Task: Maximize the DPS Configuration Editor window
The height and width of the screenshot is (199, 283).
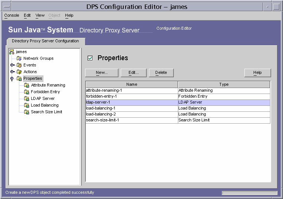Action: (x=276, y=7)
